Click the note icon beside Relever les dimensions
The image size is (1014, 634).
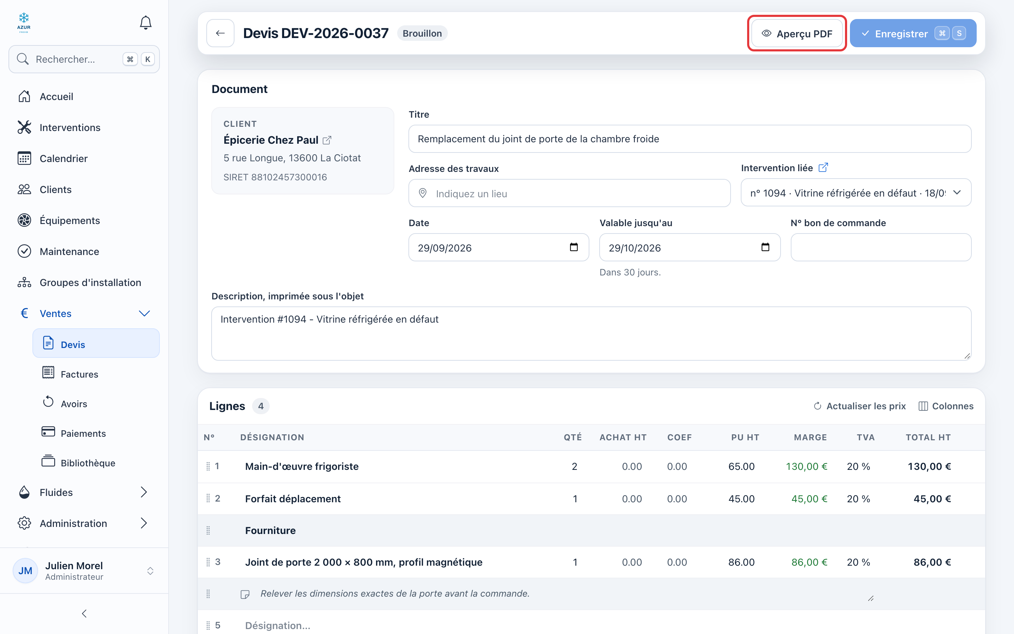click(x=245, y=594)
